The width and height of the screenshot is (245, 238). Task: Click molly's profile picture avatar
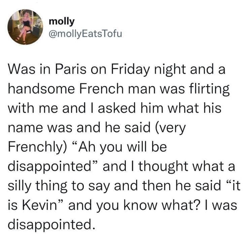tap(25, 27)
